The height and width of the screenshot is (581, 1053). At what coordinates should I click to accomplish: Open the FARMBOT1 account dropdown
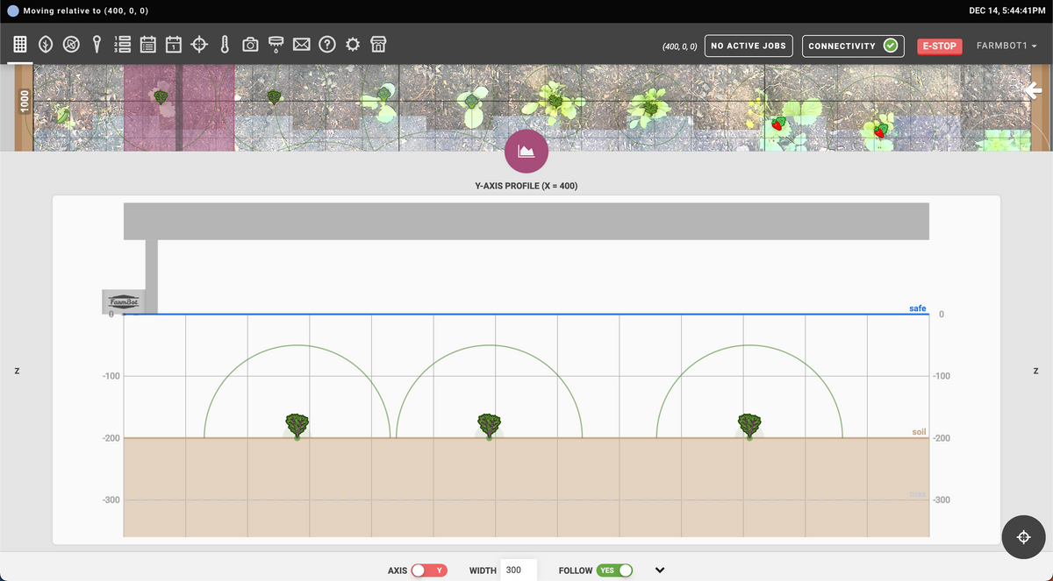pyautogui.click(x=1006, y=46)
